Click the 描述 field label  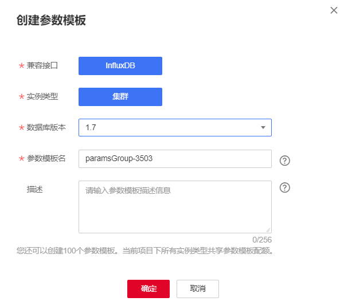click(34, 189)
